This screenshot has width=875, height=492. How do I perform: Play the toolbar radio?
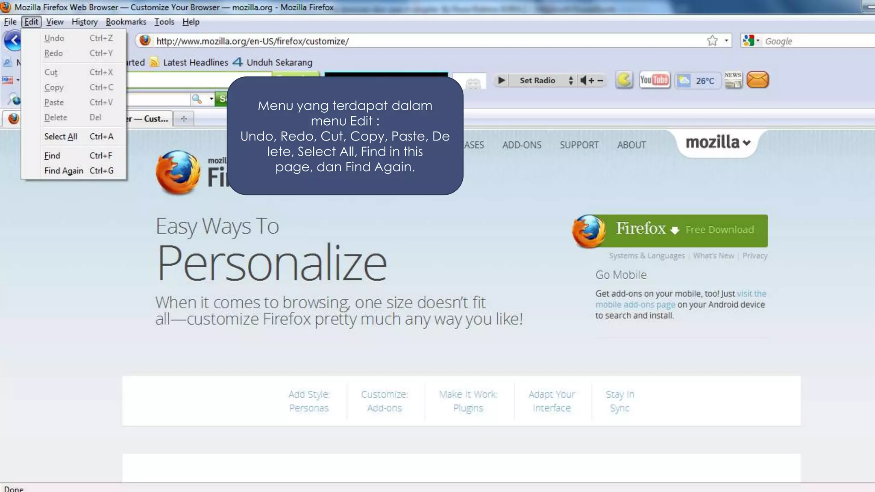pos(502,80)
